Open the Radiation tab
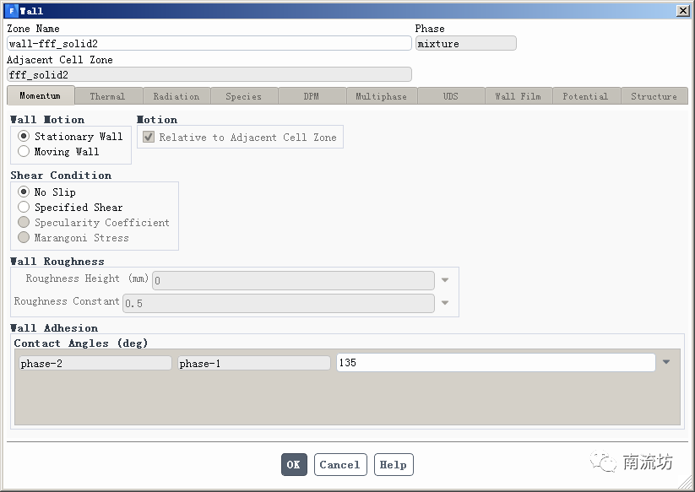 (x=176, y=96)
